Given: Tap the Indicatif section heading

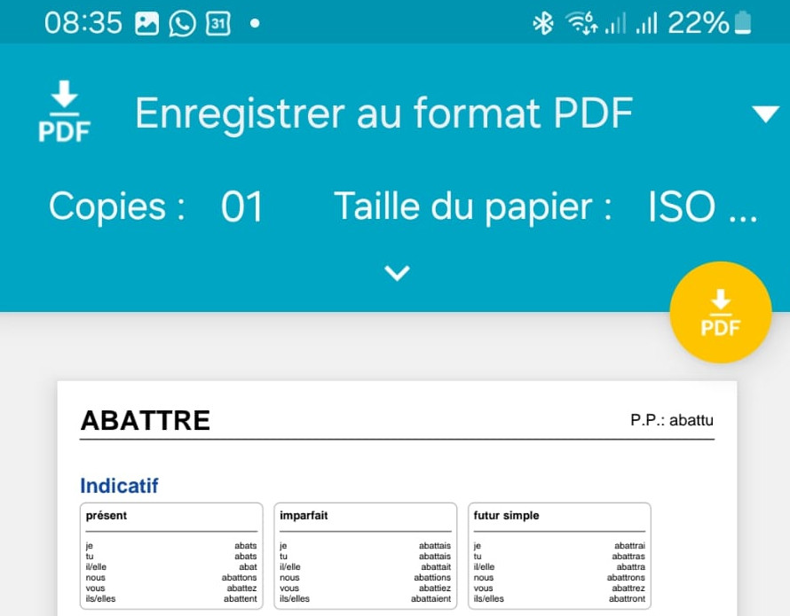Looking at the screenshot, I should tap(119, 487).
